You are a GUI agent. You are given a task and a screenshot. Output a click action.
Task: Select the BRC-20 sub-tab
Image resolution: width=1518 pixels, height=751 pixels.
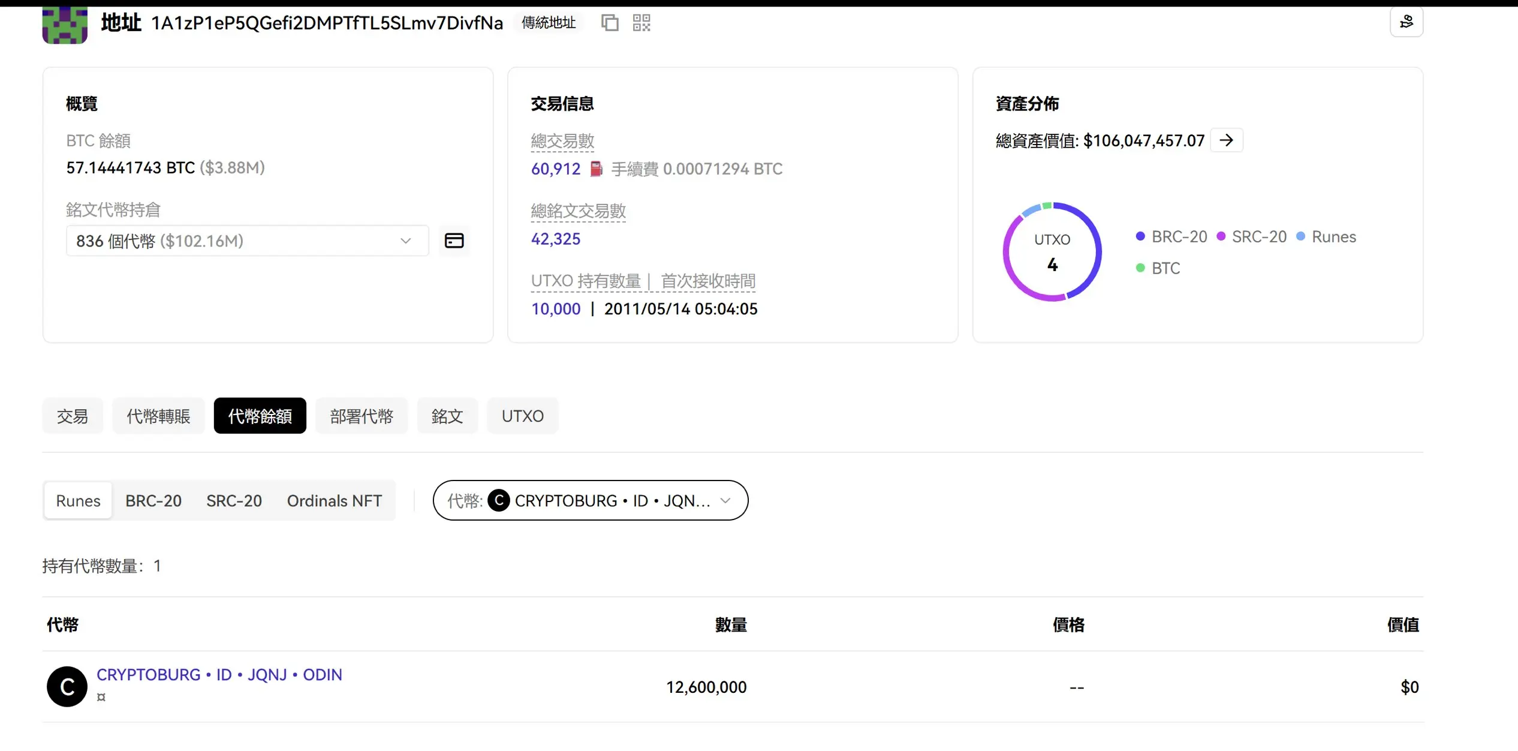153,500
